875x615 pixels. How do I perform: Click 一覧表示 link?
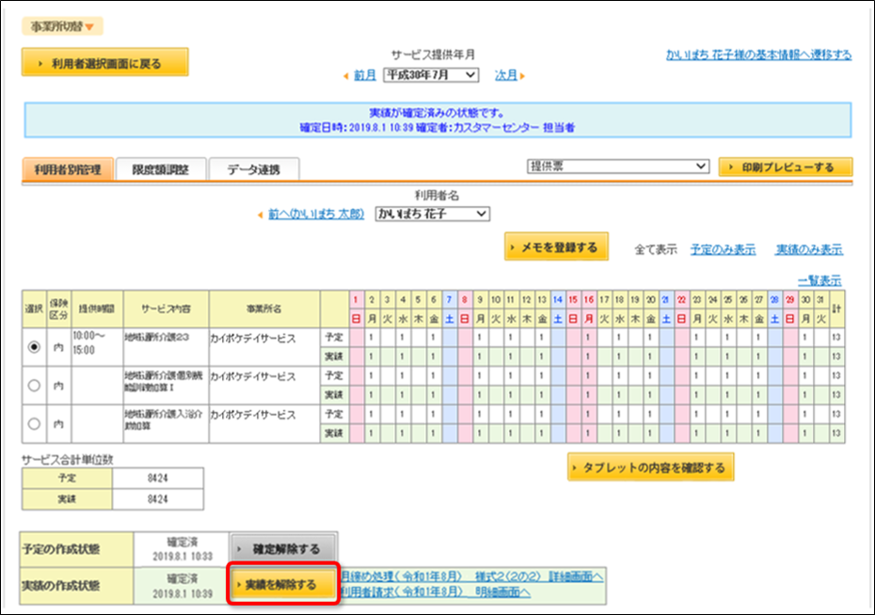(x=819, y=280)
